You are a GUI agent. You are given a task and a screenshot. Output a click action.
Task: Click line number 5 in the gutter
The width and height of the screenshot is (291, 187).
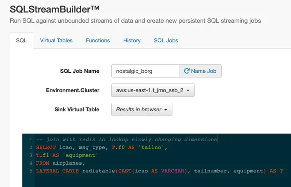tap(31, 171)
